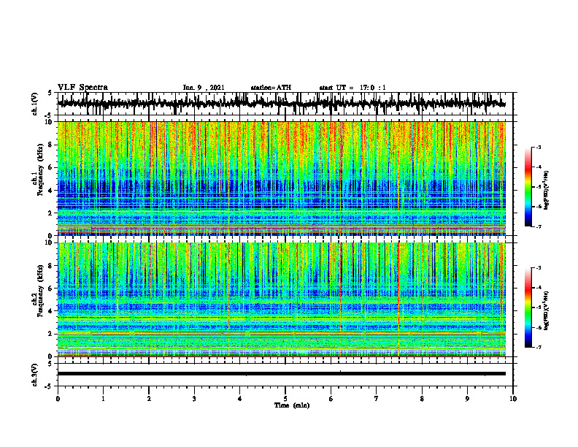The image size is (578, 447).
Task: Click the ch.2 spectrogram color scale bar
Action: point(528,307)
